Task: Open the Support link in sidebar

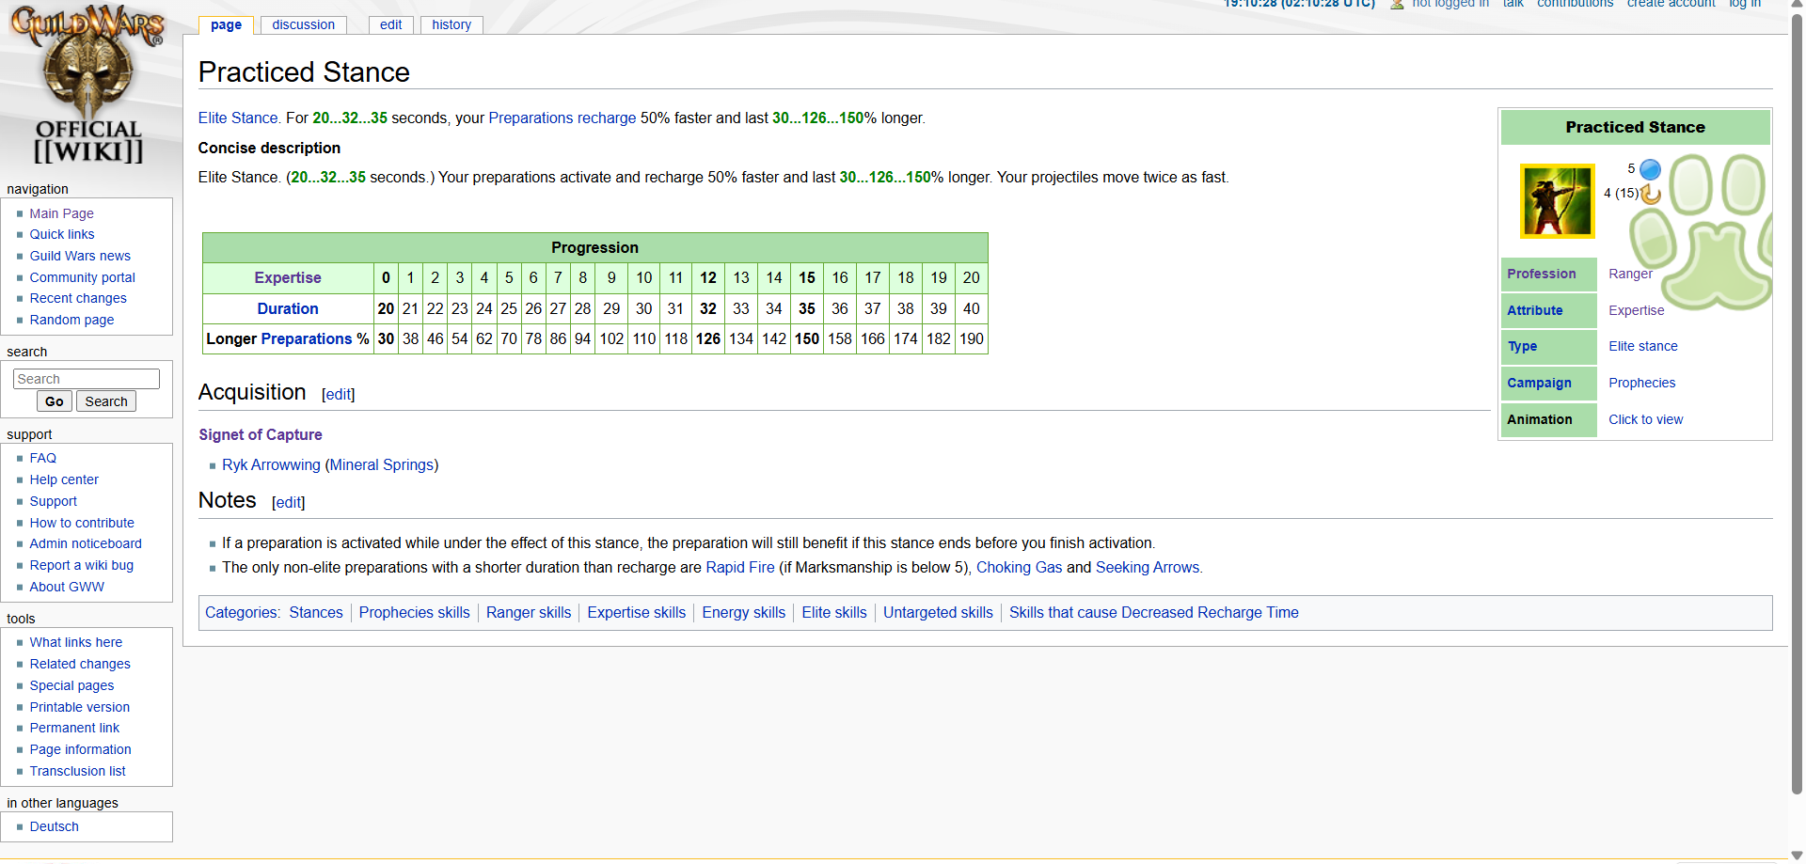Action: 54,501
